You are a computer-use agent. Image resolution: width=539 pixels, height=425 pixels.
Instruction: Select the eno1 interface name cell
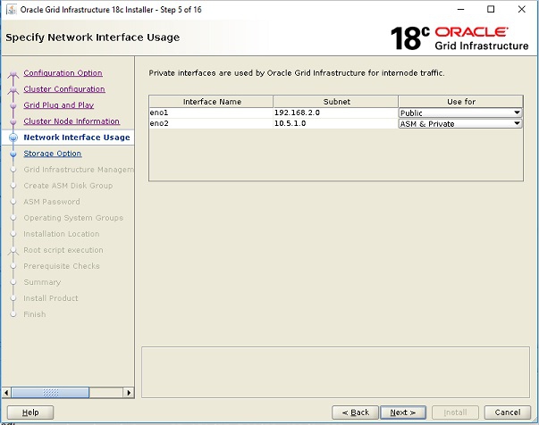211,112
